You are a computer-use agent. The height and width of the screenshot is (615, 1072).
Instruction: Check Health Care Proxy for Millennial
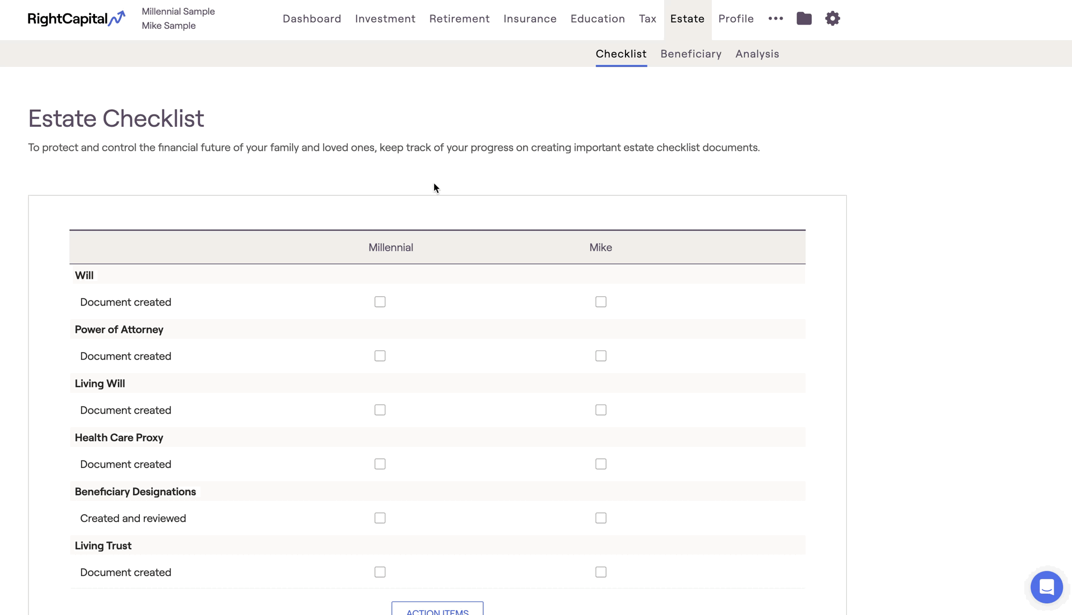tap(380, 464)
